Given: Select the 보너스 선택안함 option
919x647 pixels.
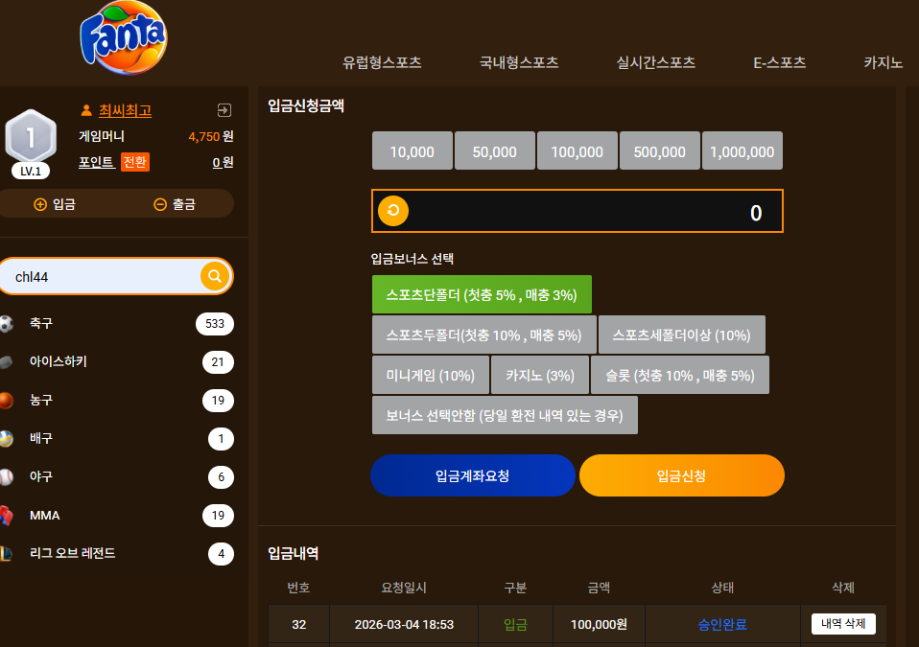Looking at the screenshot, I should [x=505, y=415].
